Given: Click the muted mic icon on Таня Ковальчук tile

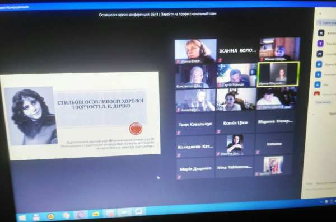Looking at the screenshot, I should pyautogui.click(x=178, y=133).
